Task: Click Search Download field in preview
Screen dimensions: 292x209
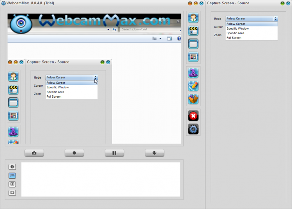Action: point(150,29)
